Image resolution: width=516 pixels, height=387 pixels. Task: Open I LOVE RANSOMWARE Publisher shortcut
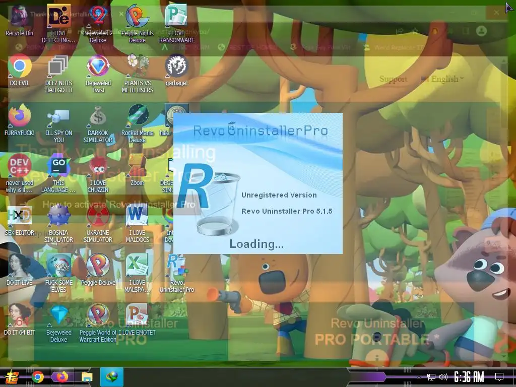click(177, 24)
